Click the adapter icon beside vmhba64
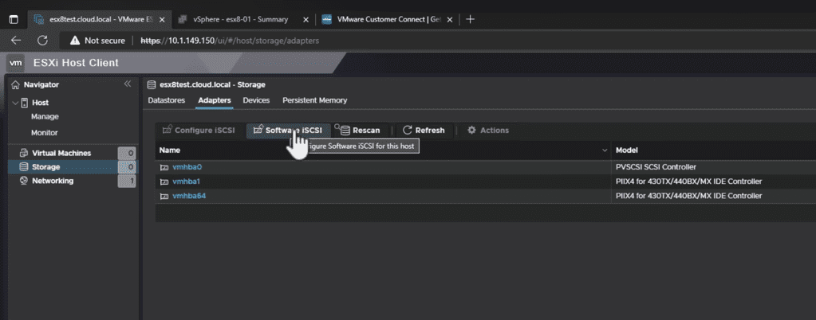The height and width of the screenshot is (320, 816). [164, 196]
